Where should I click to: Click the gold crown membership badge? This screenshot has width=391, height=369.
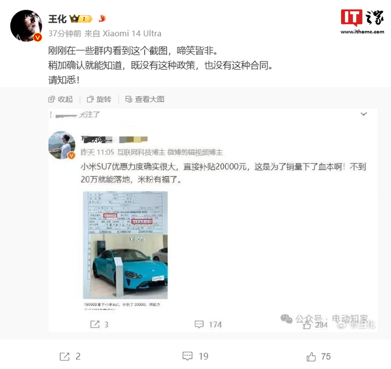click(81, 18)
